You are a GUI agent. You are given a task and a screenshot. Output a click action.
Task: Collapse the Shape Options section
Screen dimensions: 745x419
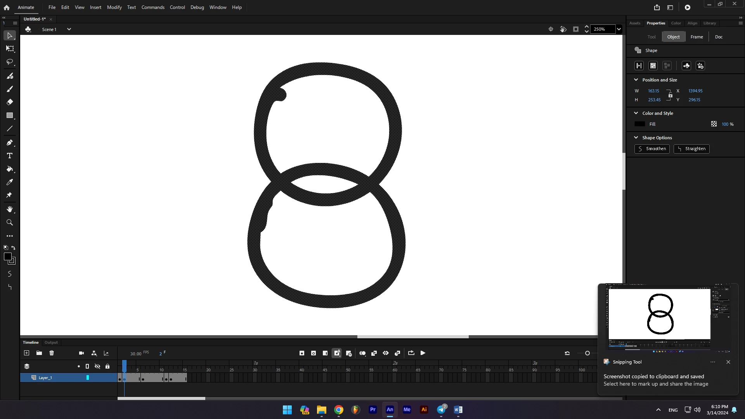point(636,137)
